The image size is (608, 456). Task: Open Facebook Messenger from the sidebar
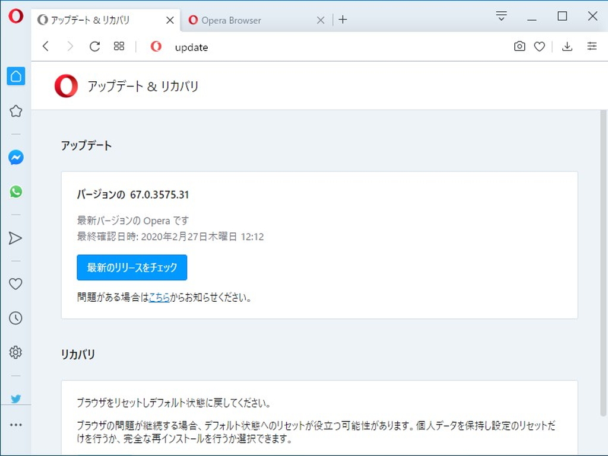15,157
